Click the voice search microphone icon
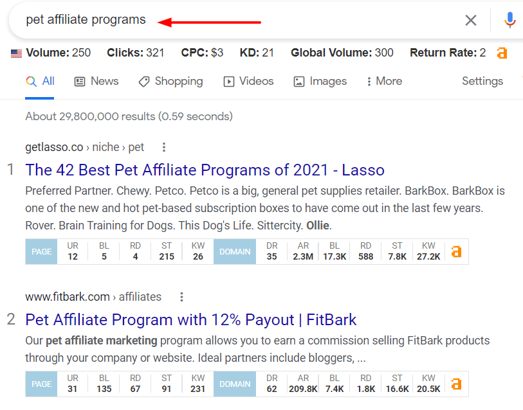The image size is (523, 410). click(x=510, y=20)
